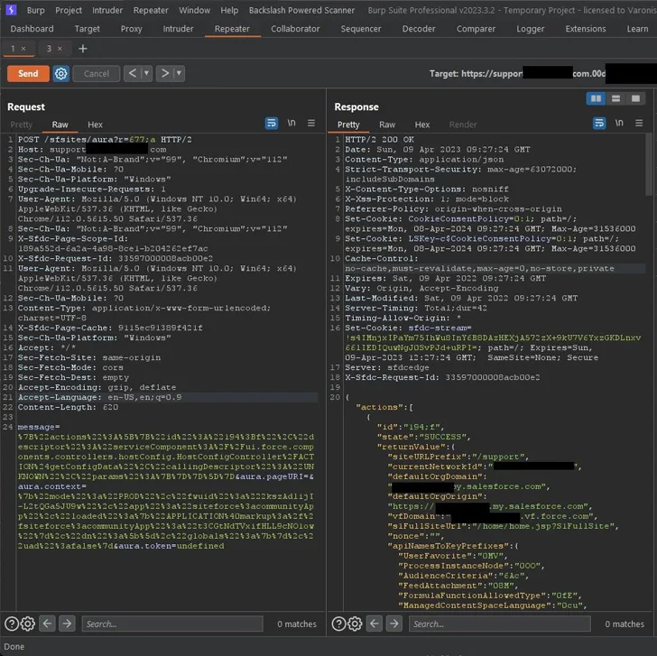657x656 pixels.
Task: Open Backslash Powered Scanner menu
Action: (301, 10)
